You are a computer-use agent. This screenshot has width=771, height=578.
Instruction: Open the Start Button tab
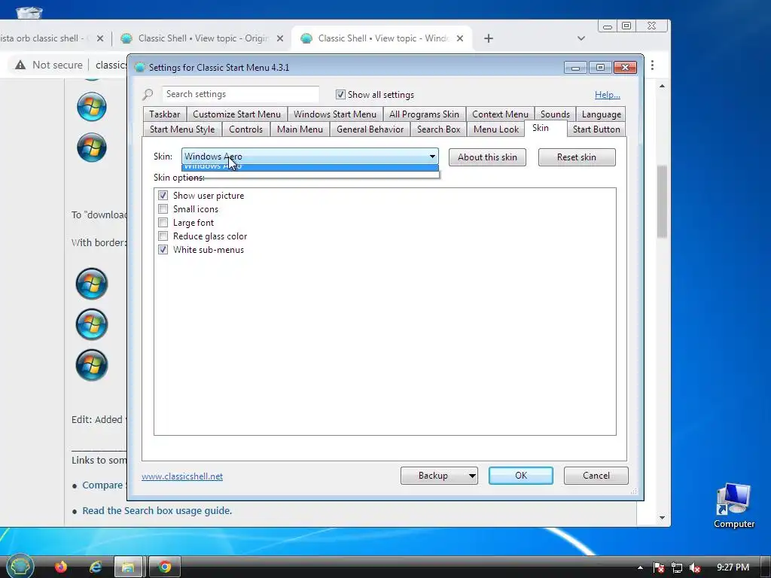(596, 129)
